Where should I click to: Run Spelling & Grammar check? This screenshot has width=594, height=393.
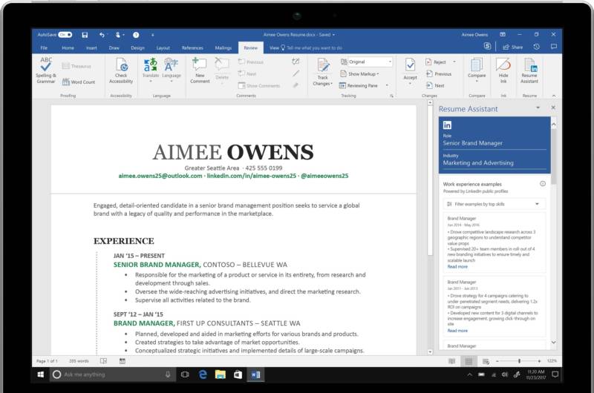(x=46, y=70)
